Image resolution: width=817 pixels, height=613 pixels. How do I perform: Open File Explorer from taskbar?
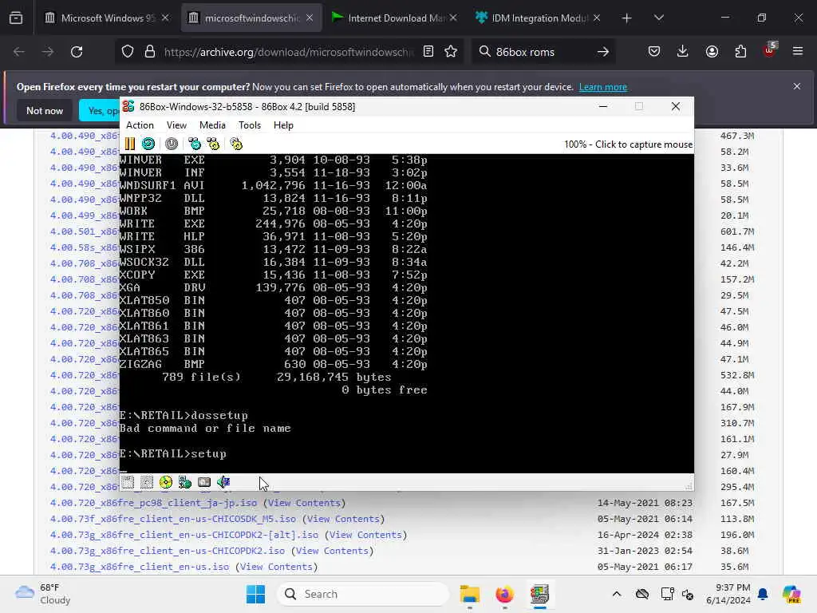click(x=470, y=594)
